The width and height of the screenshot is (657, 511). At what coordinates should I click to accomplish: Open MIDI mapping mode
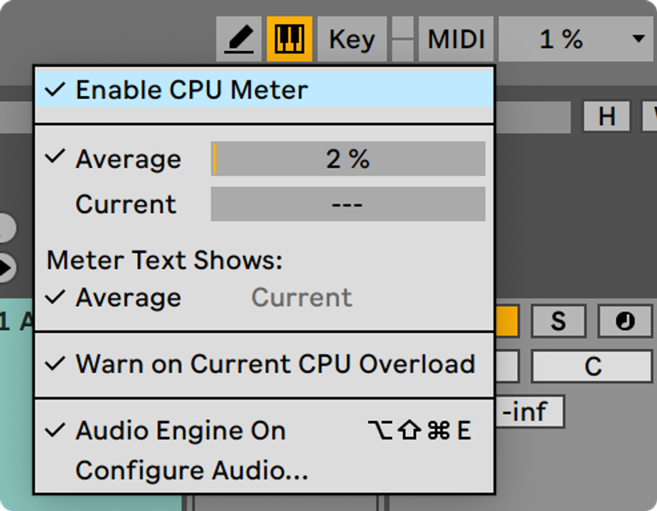[456, 38]
